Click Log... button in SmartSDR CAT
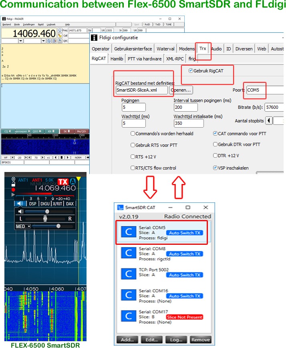The height and width of the screenshot is (348, 286). (176, 340)
